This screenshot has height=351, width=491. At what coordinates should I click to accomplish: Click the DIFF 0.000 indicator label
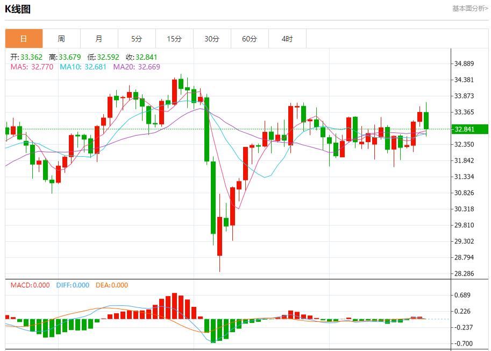73,285
